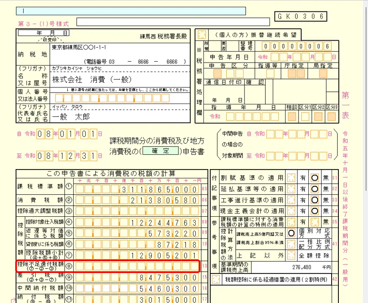Select 有 for 課税標準額の計算の特例

(x=291, y=222)
